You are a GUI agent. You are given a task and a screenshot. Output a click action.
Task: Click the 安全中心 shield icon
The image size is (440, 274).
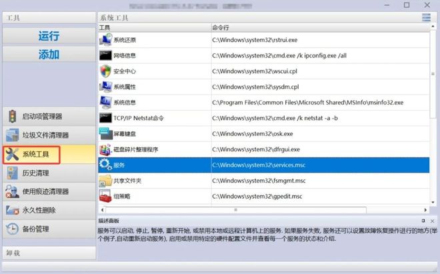tap(105, 71)
